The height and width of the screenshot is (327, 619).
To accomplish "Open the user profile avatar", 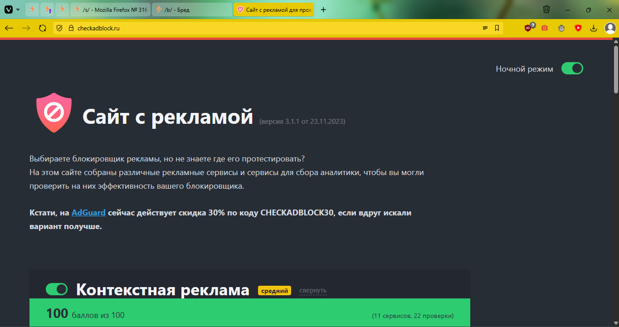I will pyautogui.click(x=610, y=28).
